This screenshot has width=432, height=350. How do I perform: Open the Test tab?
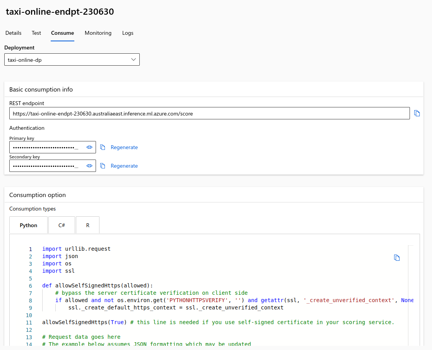36,33
